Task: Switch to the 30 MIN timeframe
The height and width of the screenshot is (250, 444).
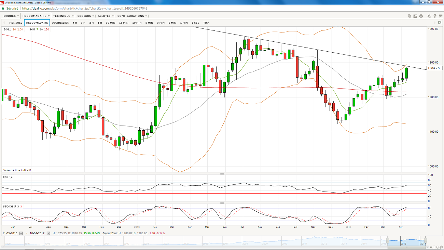Action: (x=110, y=23)
